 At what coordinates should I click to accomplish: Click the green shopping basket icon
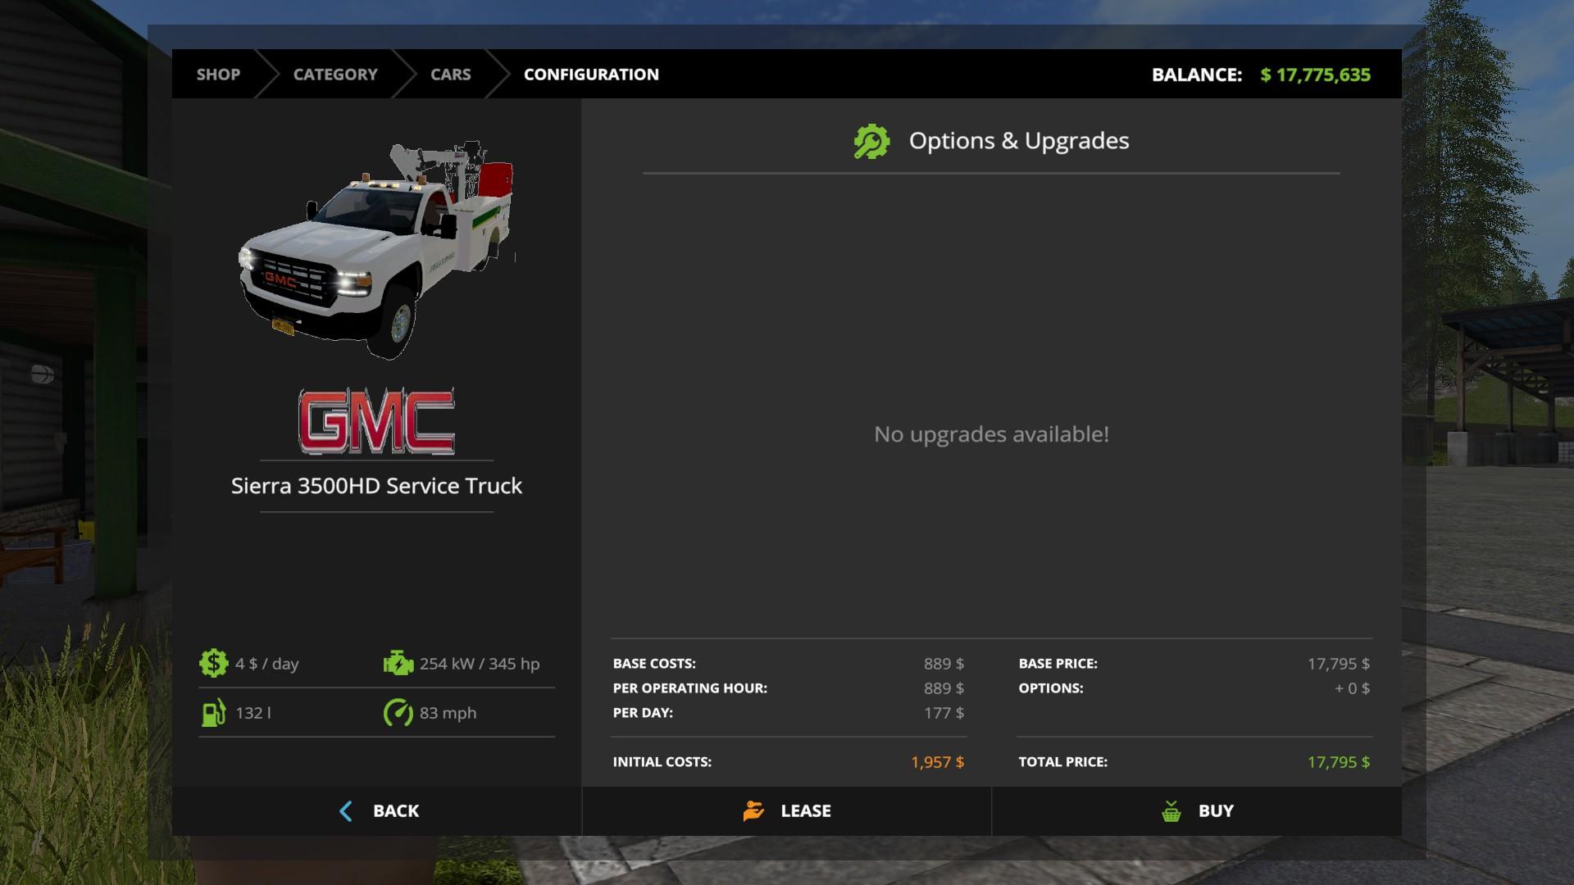coord(1171,811)
